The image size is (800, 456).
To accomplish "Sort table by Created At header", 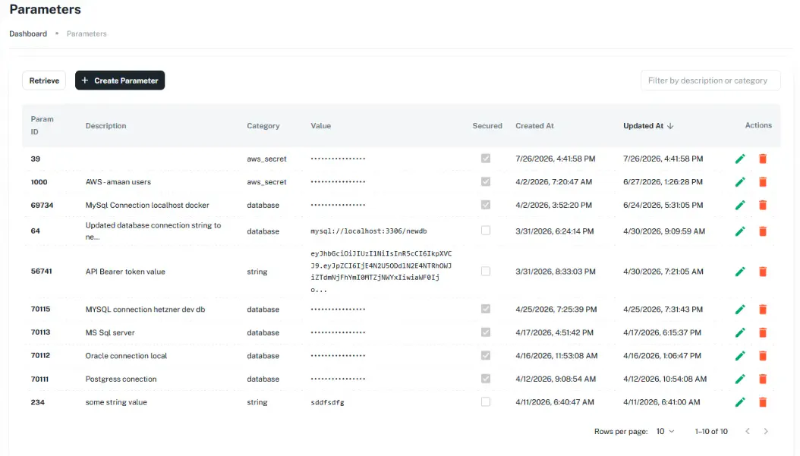I will click(534, 125).
